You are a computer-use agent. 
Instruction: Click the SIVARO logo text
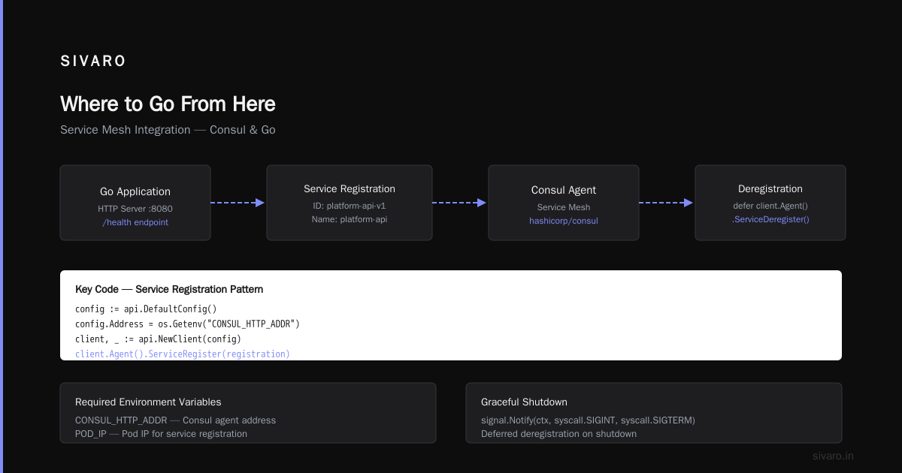tap(93, 62)
